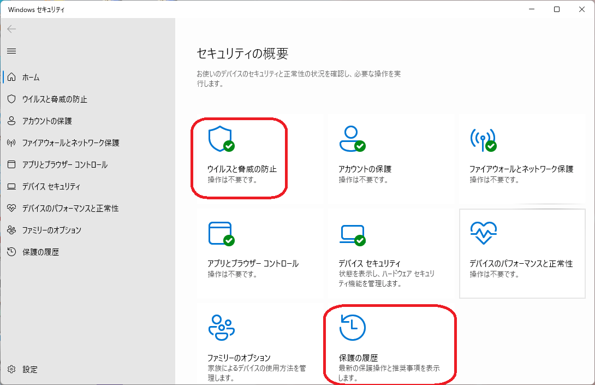Viewport: 595px width, 385px height.
Task: Click the window icon beside アプリとブラウザー コントロール in the sidebar
Action: tap(12, 164)
